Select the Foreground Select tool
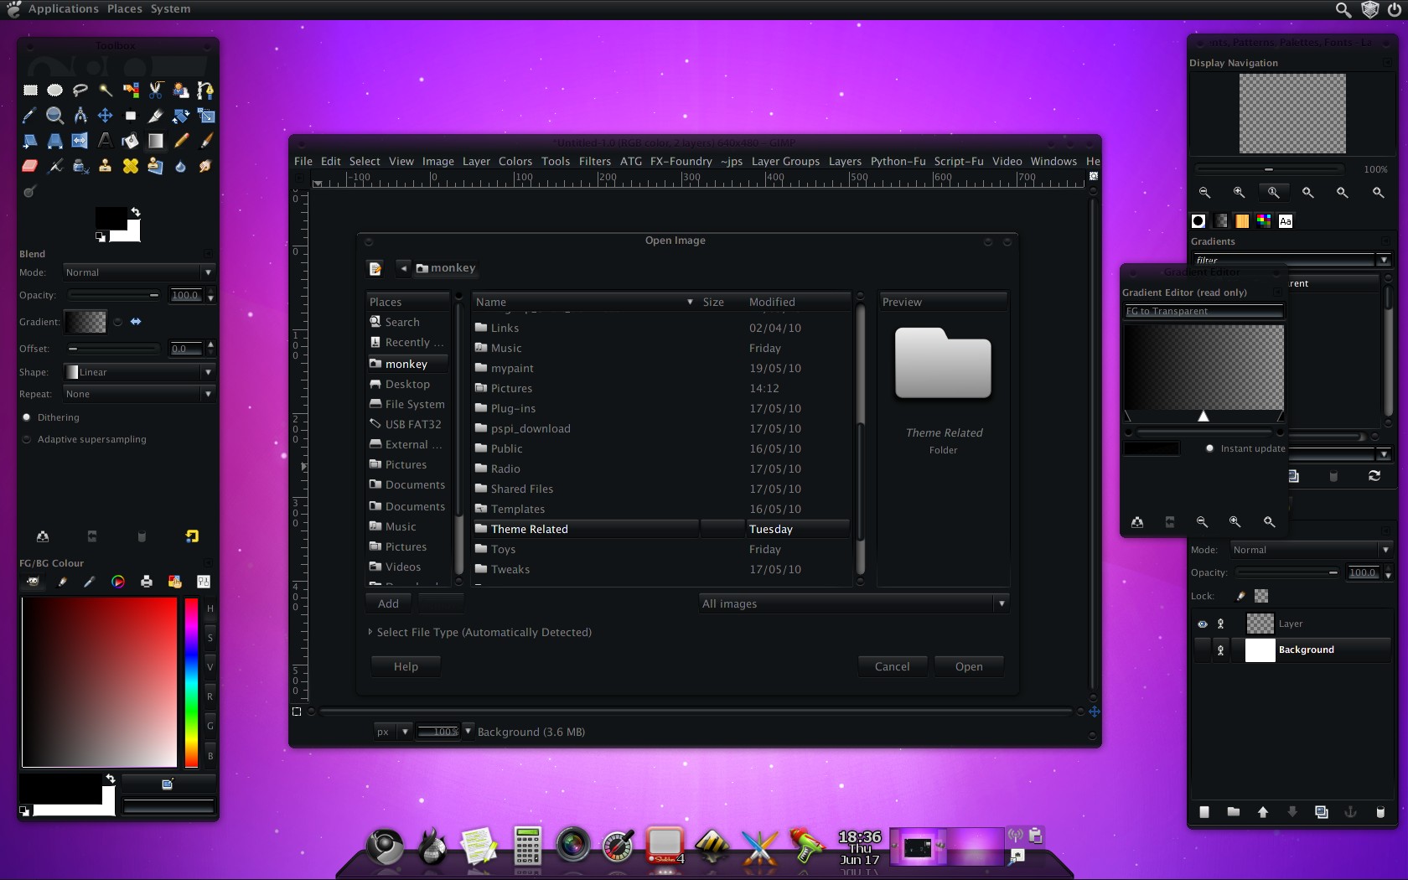The height and width of the screenshot is (880, 1408). 181,91
